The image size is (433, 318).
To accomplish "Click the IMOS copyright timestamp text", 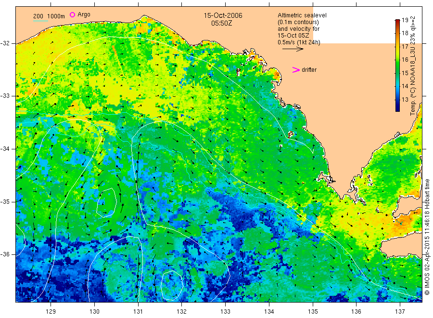I will coord(427,237).
